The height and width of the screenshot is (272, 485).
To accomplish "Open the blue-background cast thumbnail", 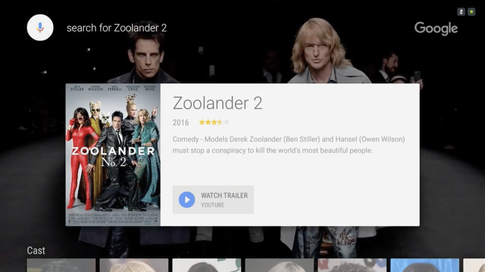I will [x=425, y=265].
